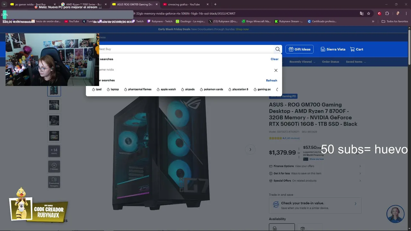Open the tab search dropdown arrow
411x231 pixels.
[4, 4]
